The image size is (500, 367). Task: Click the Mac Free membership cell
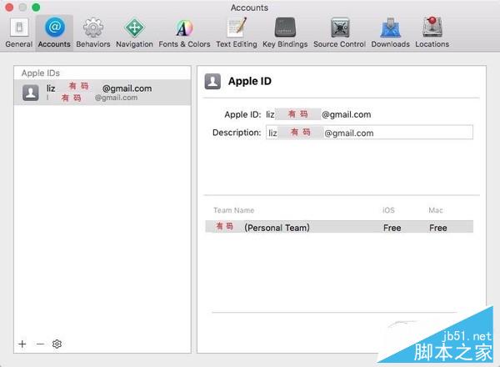(437, 228)
